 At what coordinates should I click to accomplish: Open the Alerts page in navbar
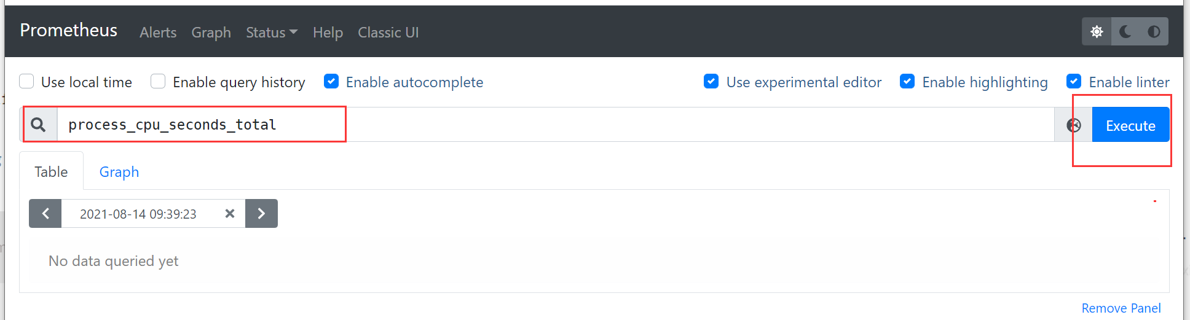click(x=158, y=33)
